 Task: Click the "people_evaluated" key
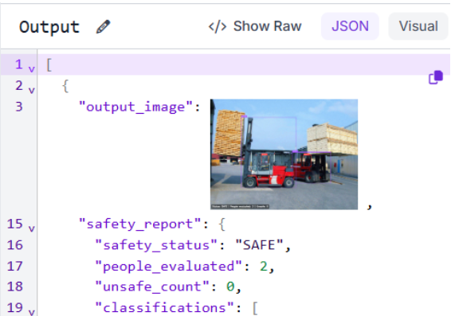coord(169,267)
